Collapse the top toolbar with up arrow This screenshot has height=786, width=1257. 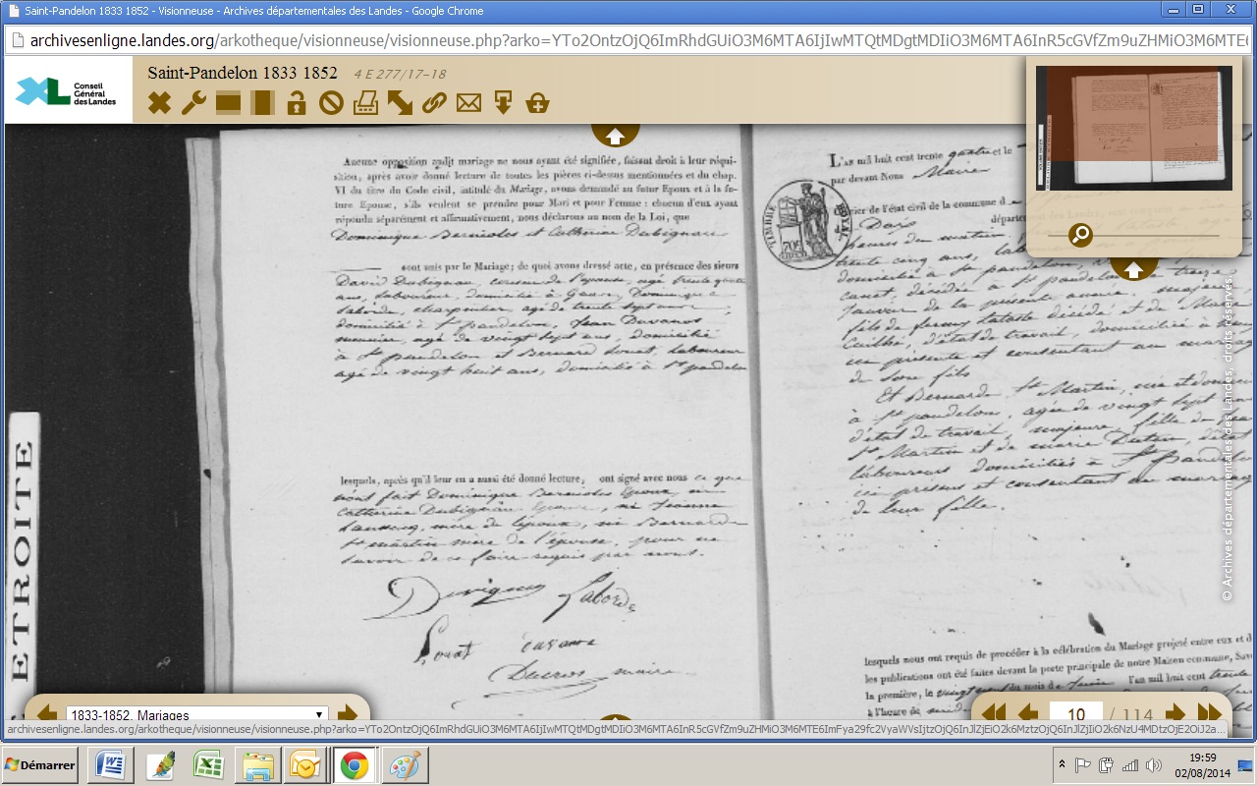(x=616, y=136)
